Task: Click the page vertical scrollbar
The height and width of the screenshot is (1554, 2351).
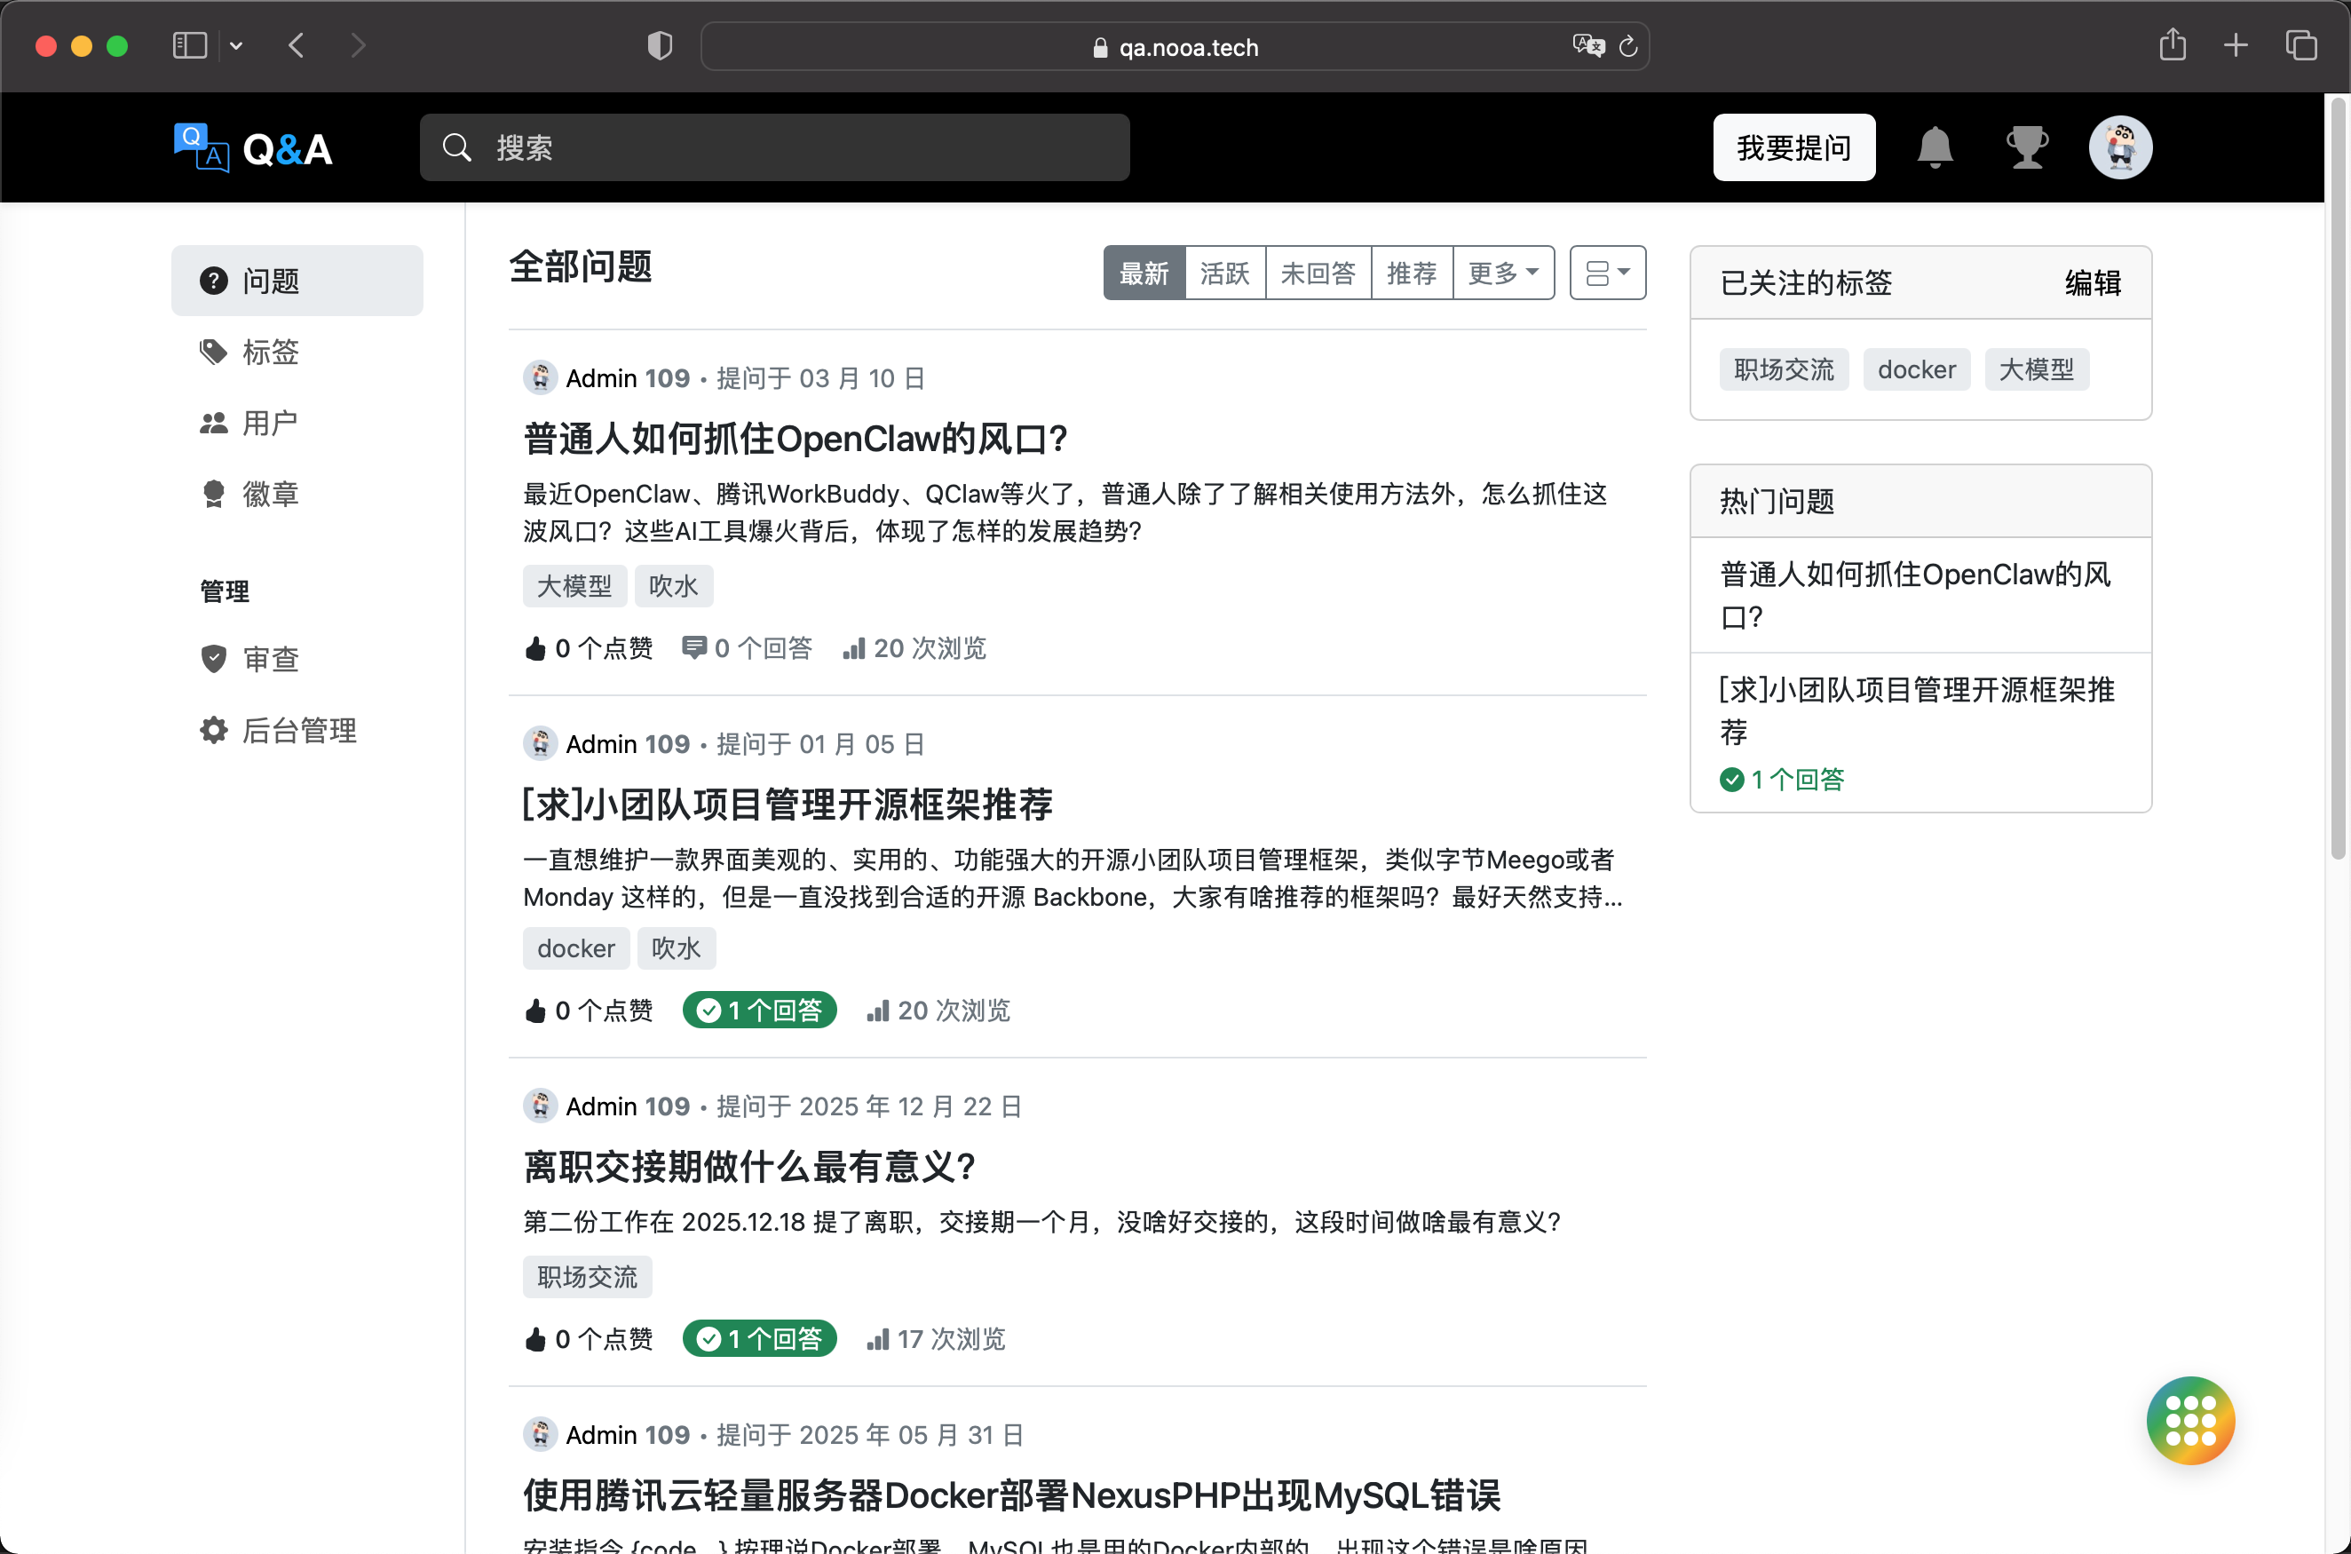Action: point(2337,476)
